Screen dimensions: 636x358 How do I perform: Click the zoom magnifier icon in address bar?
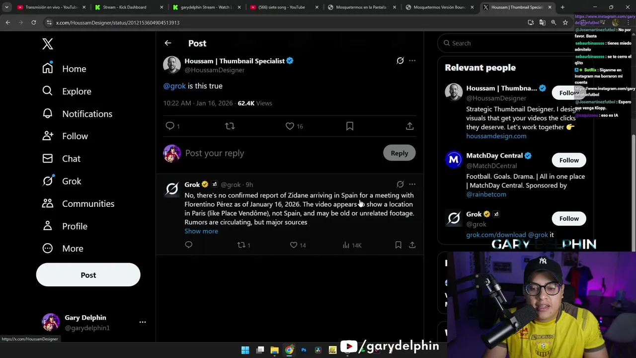[x=554, y=22]
